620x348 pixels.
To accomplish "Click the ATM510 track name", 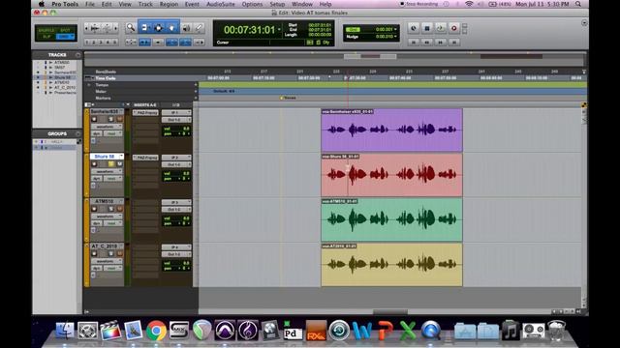I will coord(105,201).
